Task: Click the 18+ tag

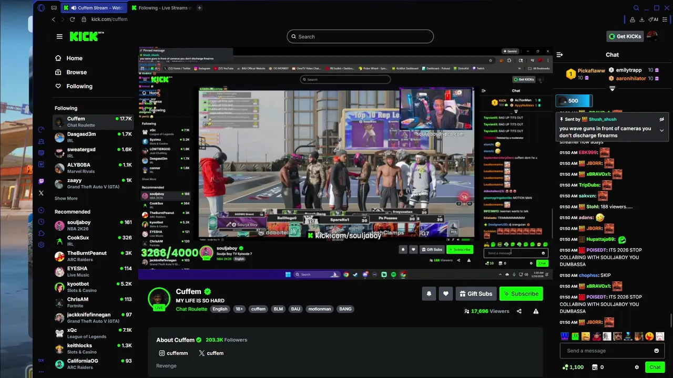Action: pos(239,309)
